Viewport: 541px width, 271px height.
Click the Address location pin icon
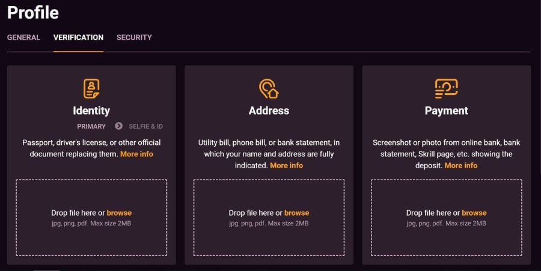click(x=269, y=88)
